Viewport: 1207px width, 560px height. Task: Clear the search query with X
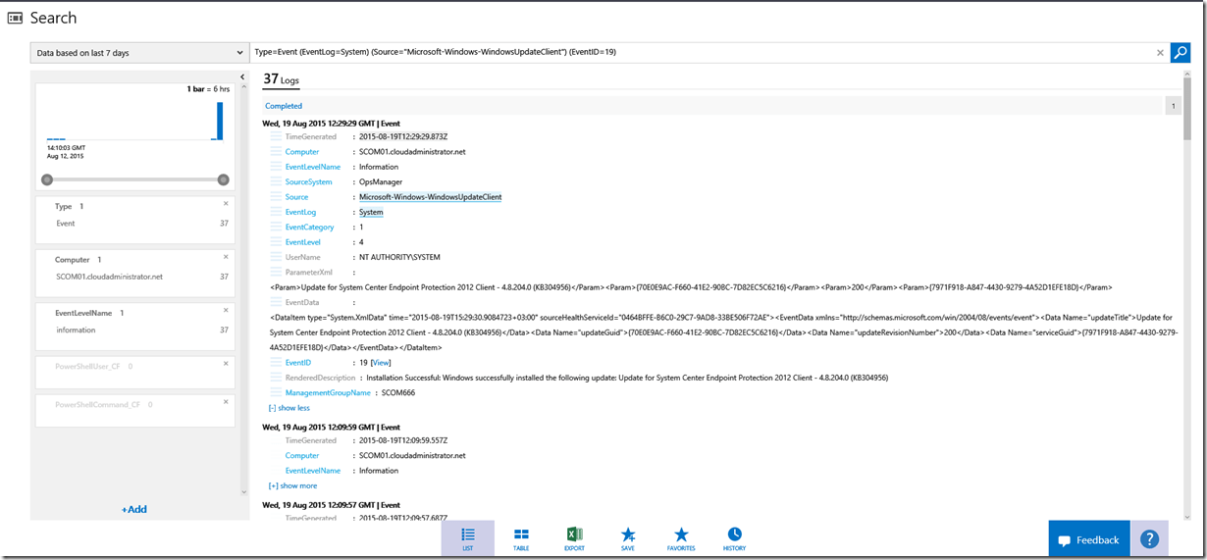(1160, 53)
